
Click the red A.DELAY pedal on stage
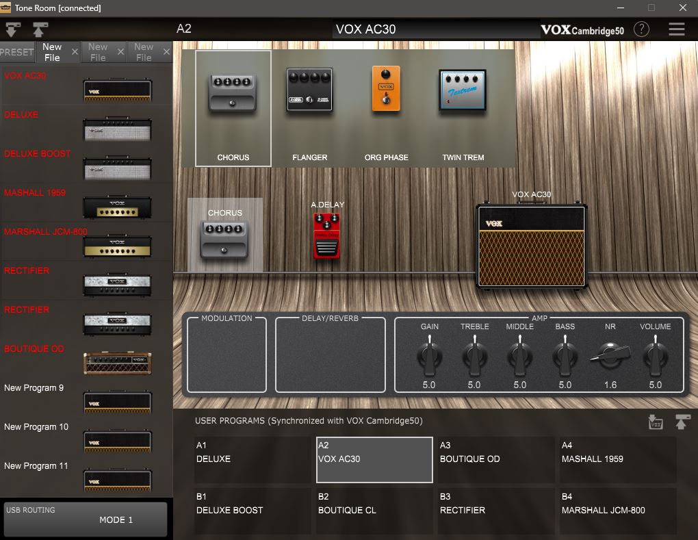pos(327,236)
